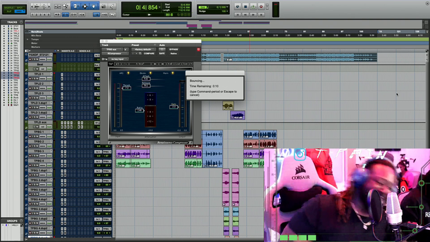Record-enable the TPLD 1 track
The height and width of the screenshot is (242, 430).
[30, 79]
